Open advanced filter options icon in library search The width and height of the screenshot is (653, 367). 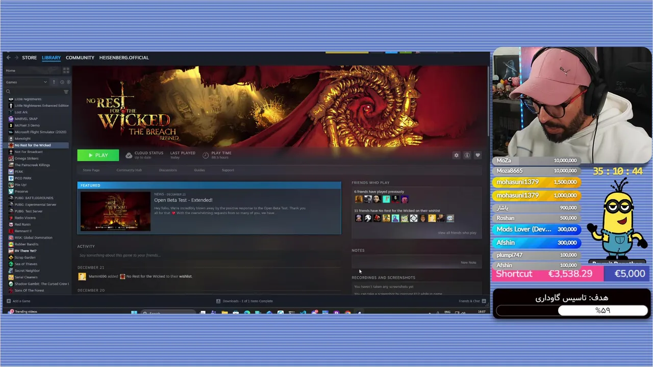pyautogui.click(x=66, y=92)
